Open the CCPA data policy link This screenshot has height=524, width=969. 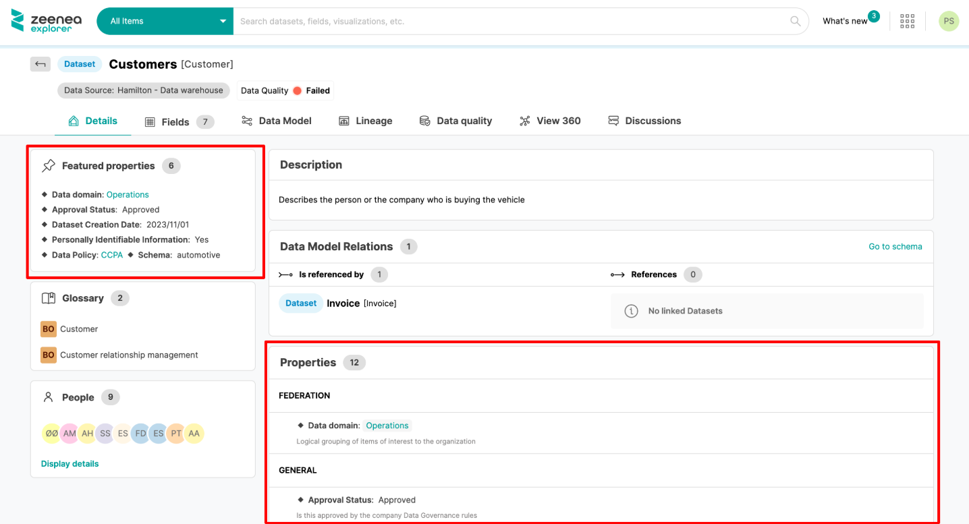point(112,255)
